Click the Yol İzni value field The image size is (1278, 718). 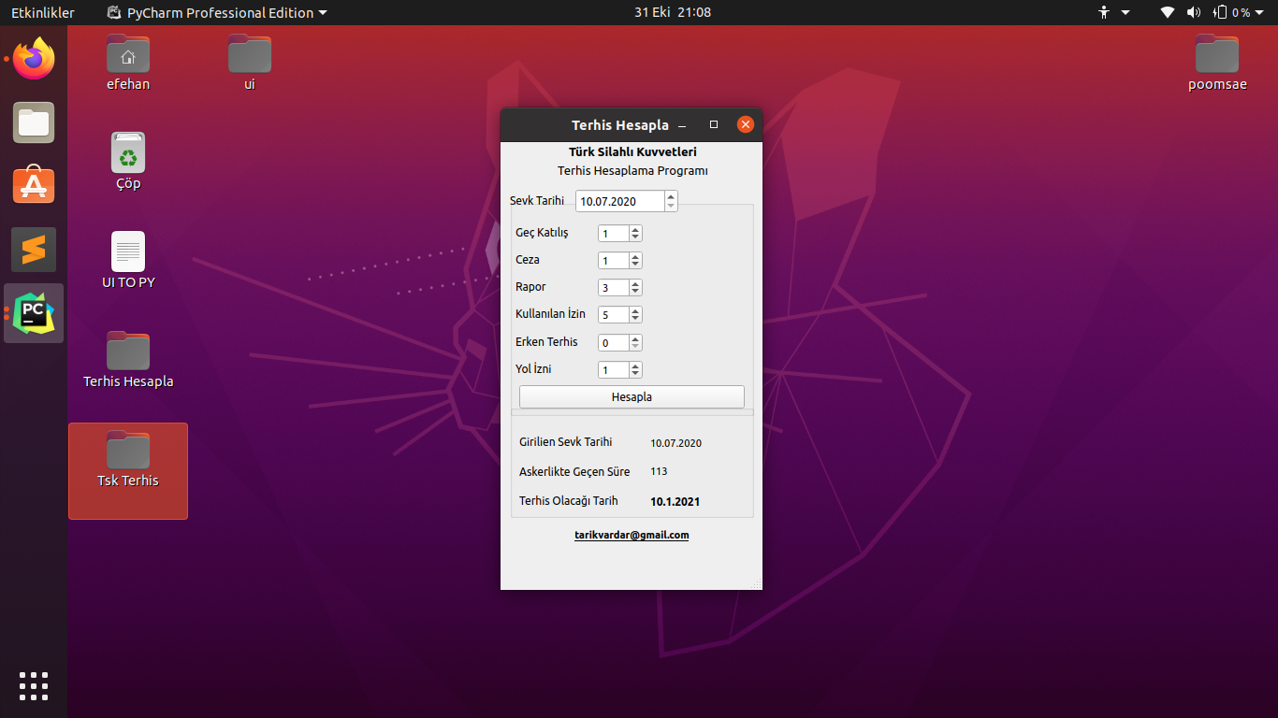pos(613,370)
